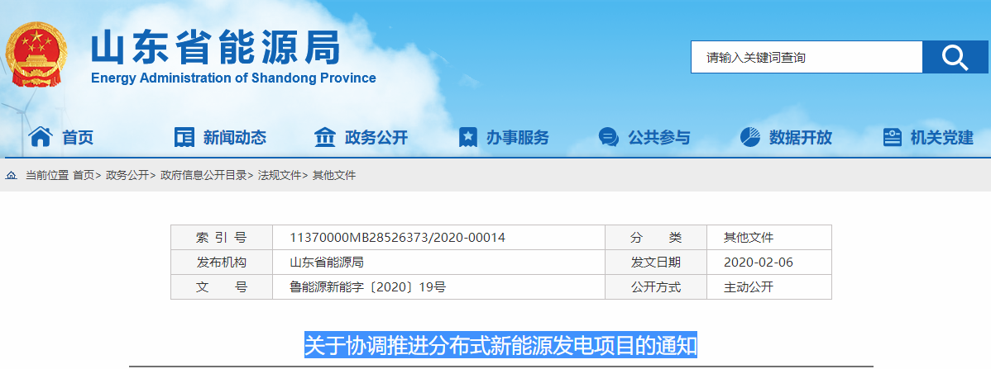991x369 pixels.
Task: Click the 山东省能源局 site title
Action: click(216, 48)
